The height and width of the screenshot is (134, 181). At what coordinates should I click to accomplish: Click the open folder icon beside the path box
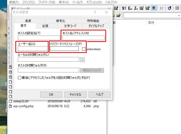click(x=118, y=15)
